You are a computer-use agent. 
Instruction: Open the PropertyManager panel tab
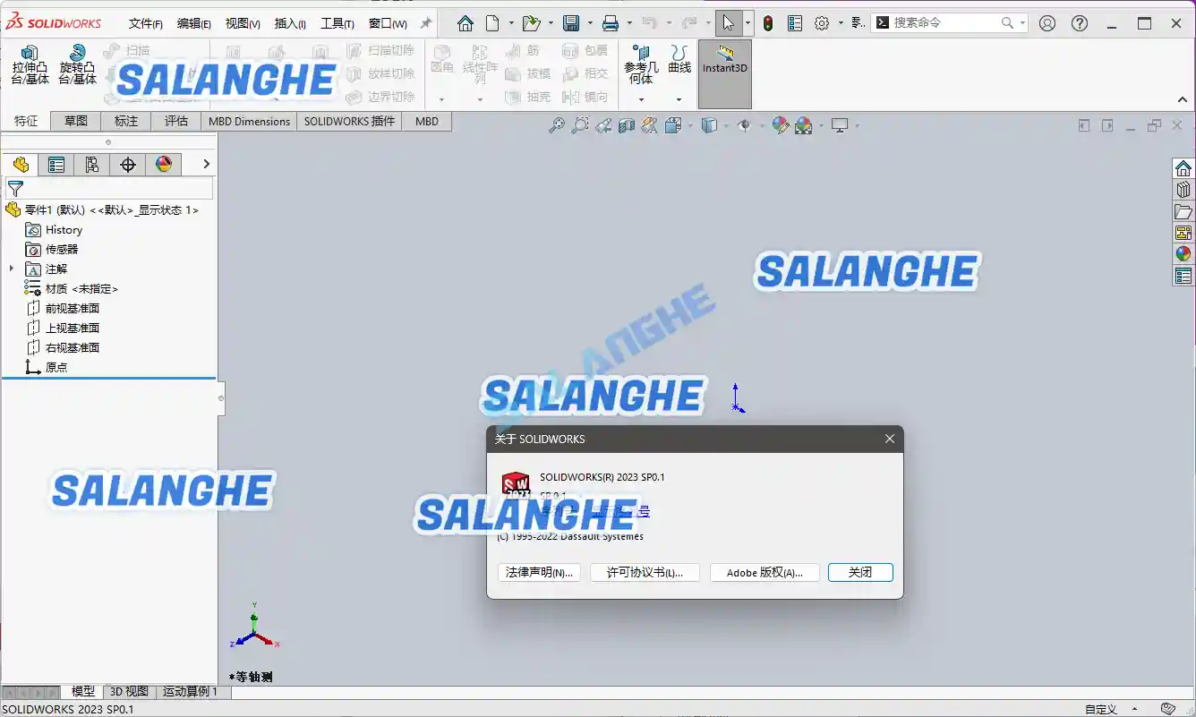(x=56, y=164)
